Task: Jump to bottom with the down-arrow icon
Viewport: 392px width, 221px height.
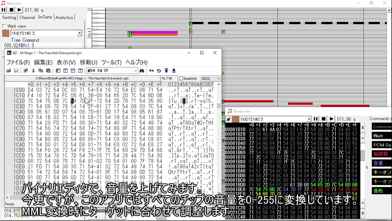Action: coord(174,71)
